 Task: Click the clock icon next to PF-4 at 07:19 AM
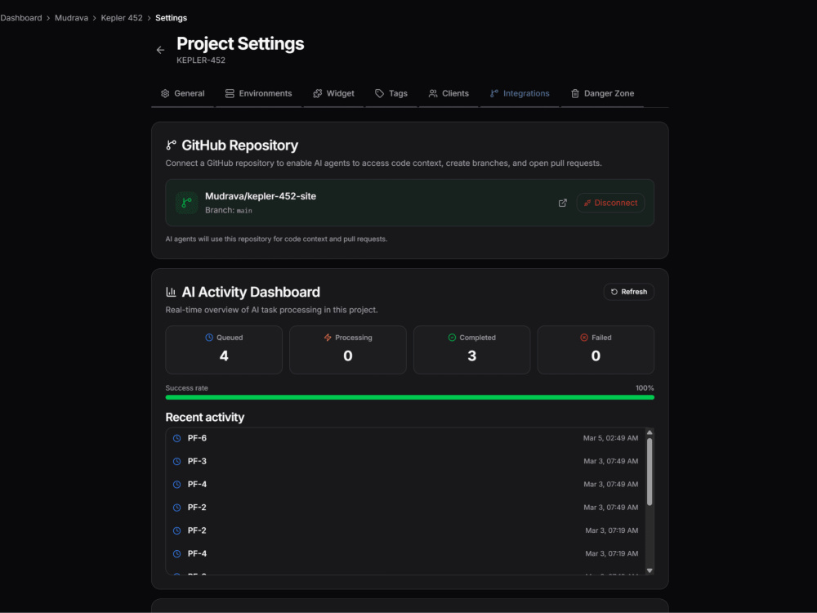click(176, 553)
